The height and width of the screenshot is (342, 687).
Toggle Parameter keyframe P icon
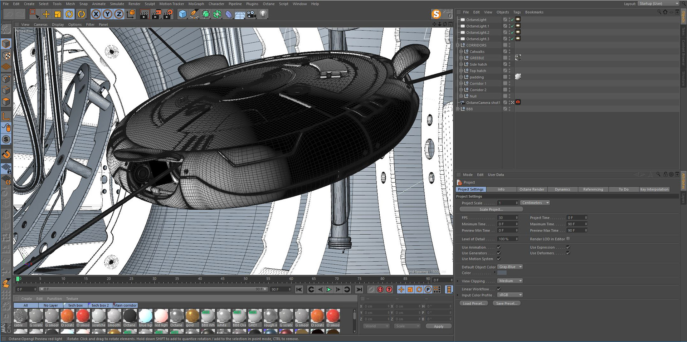(x=428, y=289)
